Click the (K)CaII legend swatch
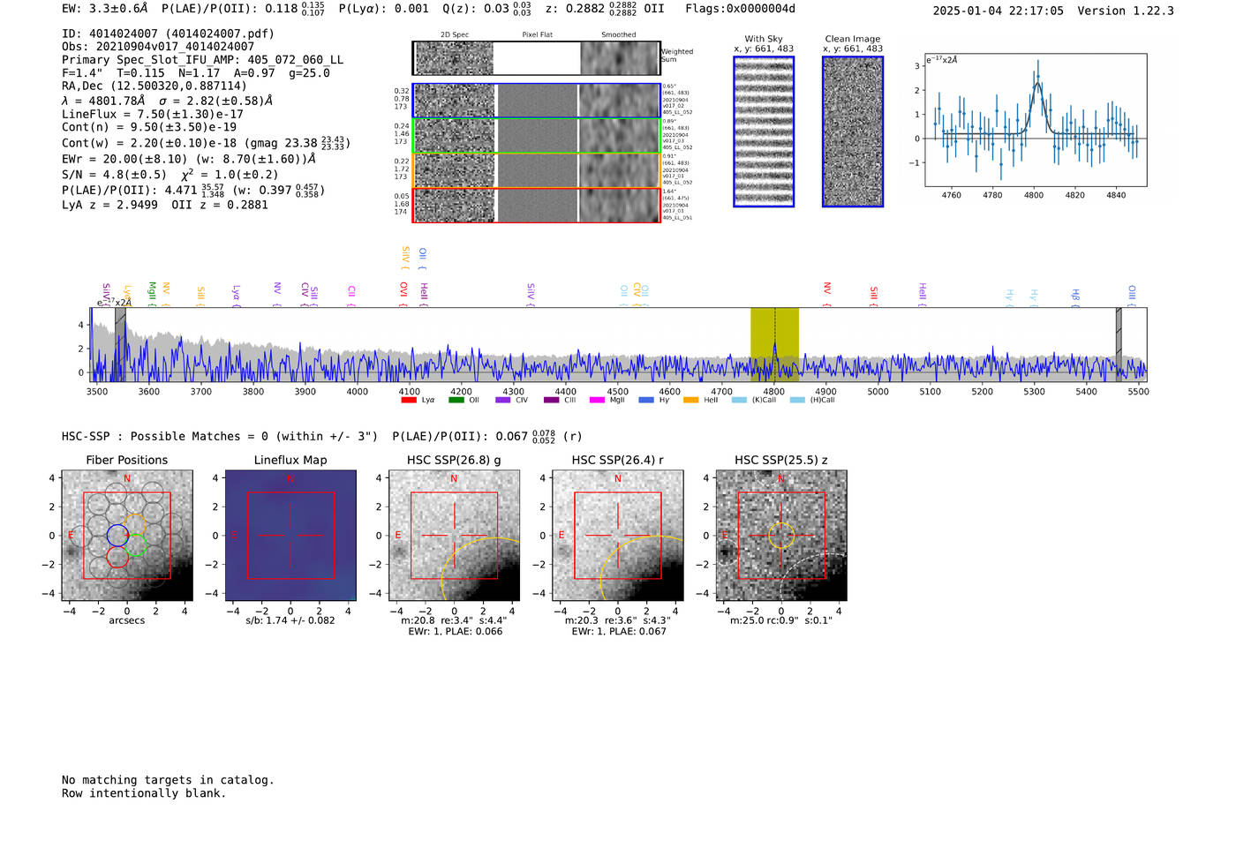1236x841 pixels. tap(739, 401)
